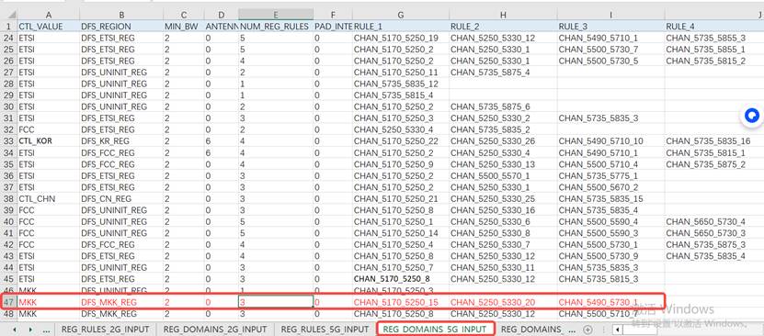Screen dimensions: 764x336
Task: Click cell CHAN_5735_5875_6
Action: [503, 106]
